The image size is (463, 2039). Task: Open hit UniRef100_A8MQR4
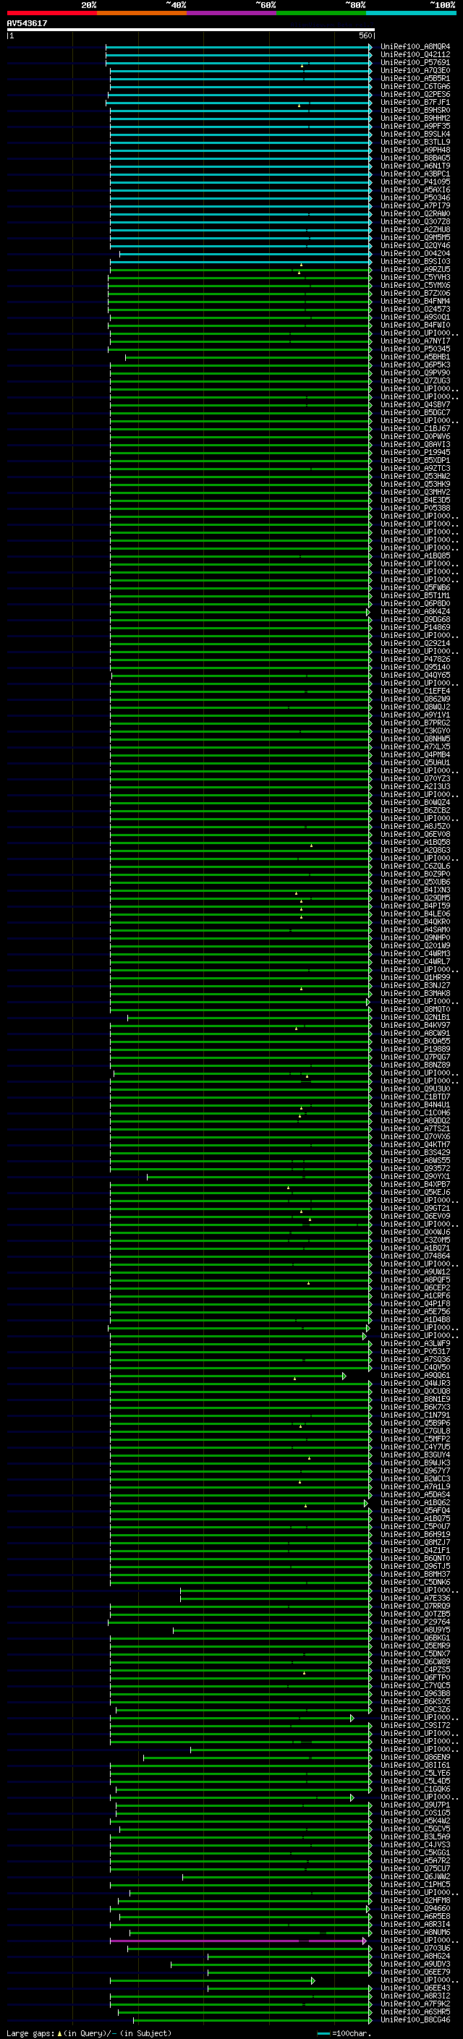[x=415, y=47]
